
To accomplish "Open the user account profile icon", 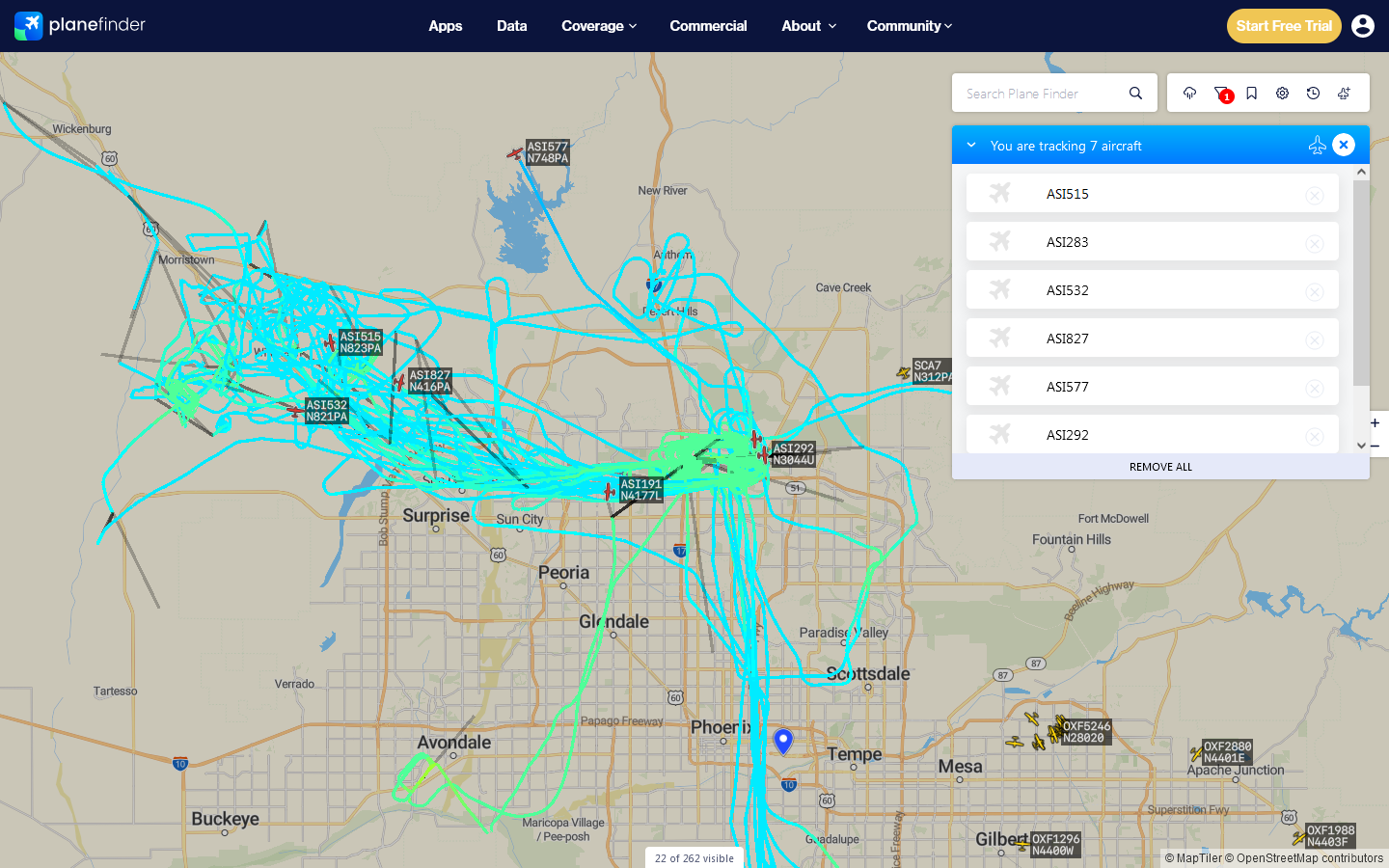I will pos(1363,26).
